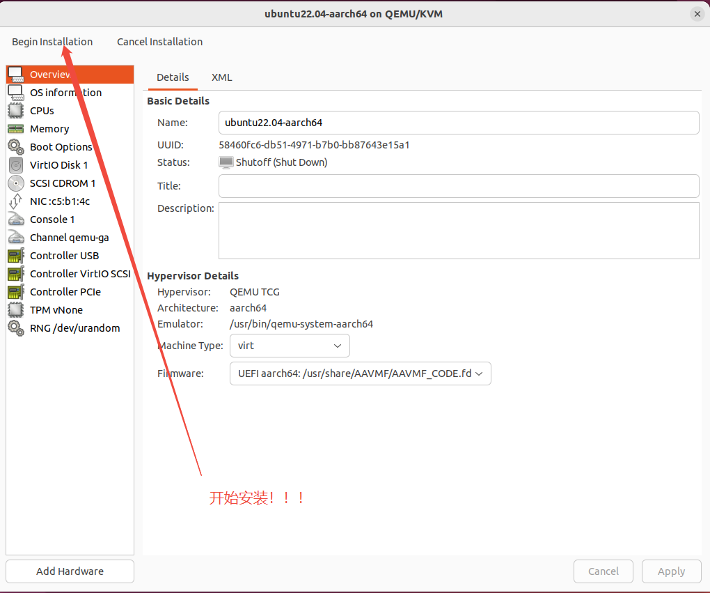Click the Description text area
The width and height of the screenshot is (710, 593).
tap(459, 231)
